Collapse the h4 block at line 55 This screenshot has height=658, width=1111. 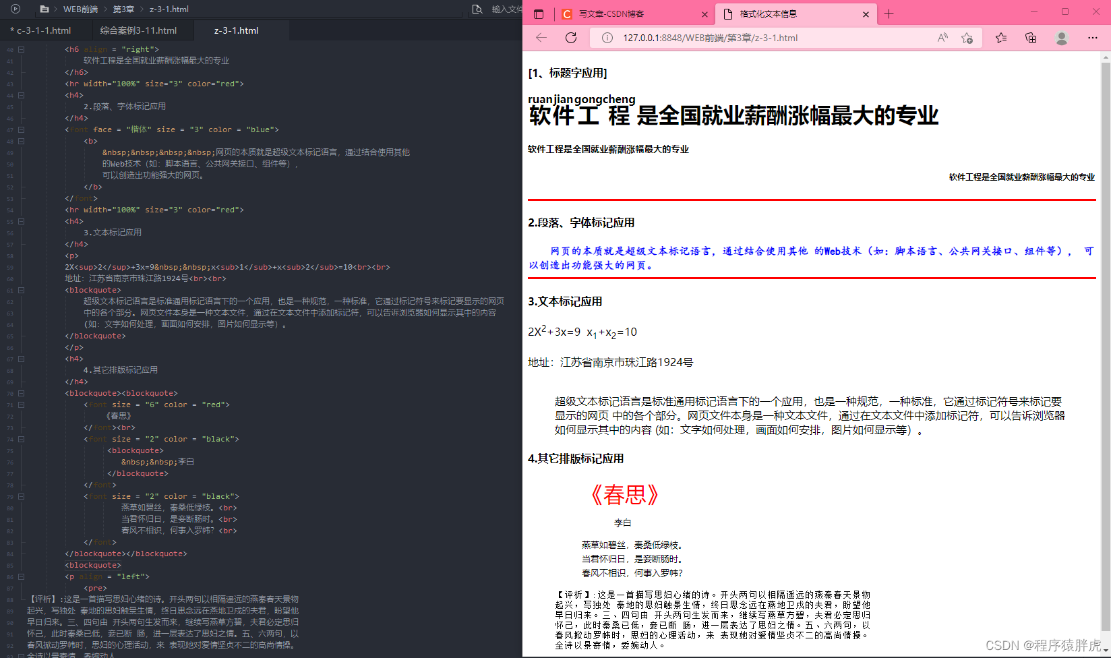pos(22,221)
